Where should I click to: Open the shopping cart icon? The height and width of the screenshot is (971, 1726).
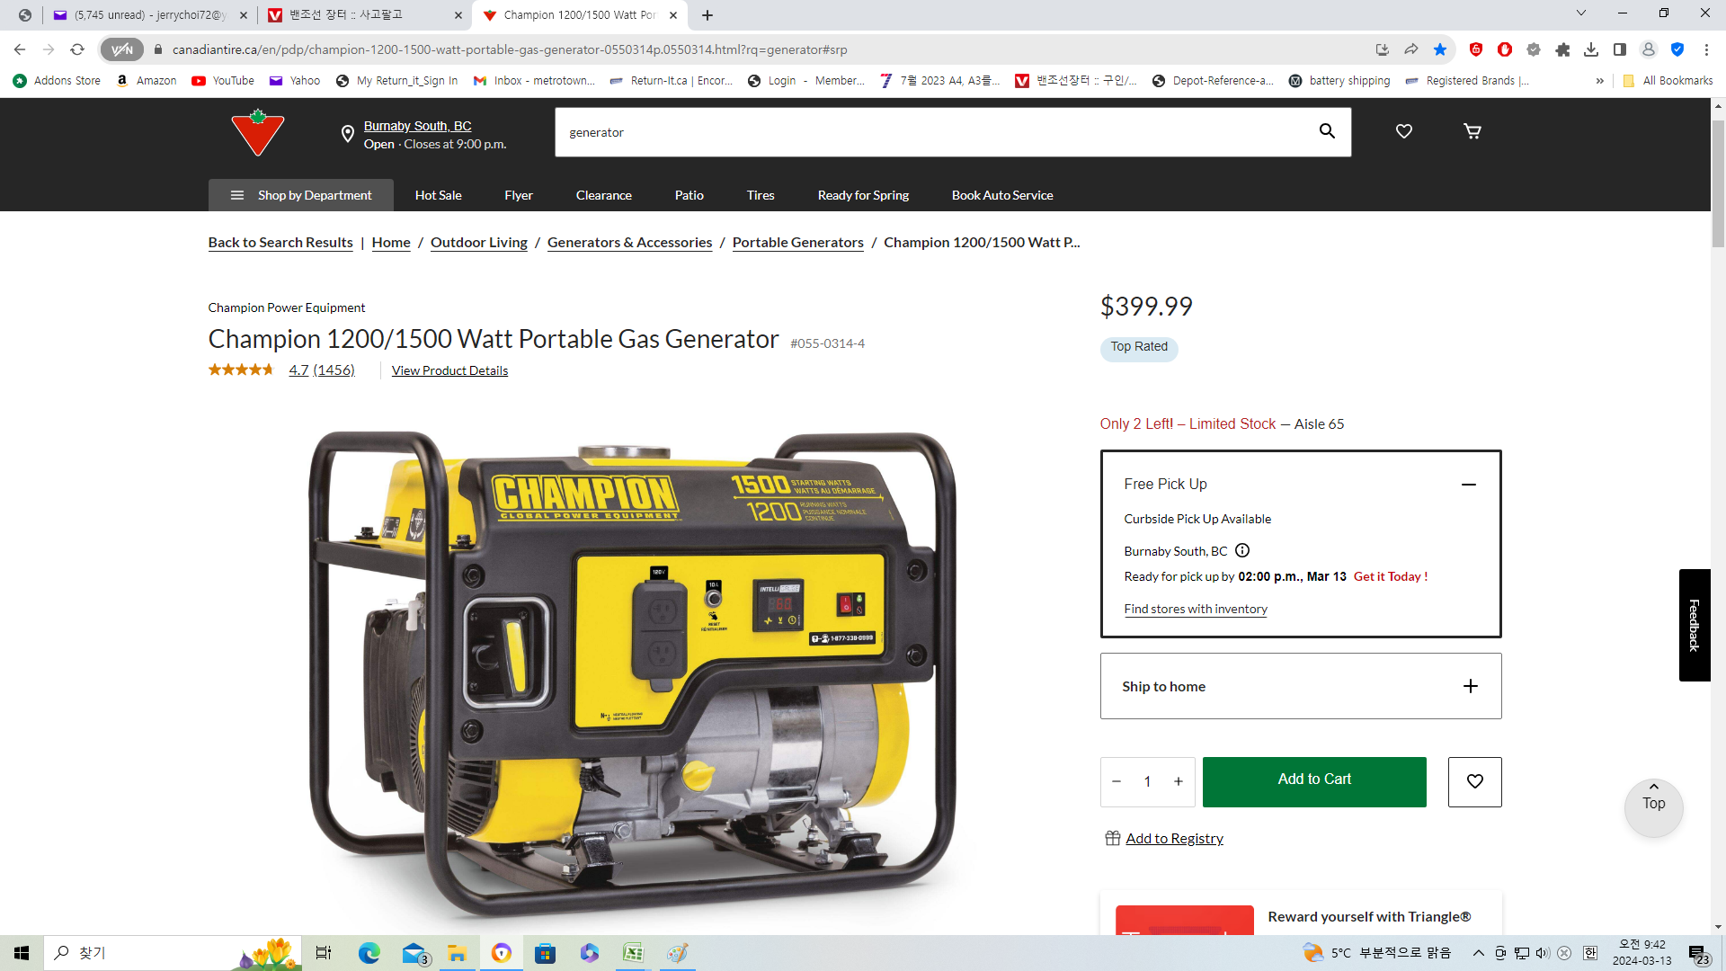point(1472,131)
